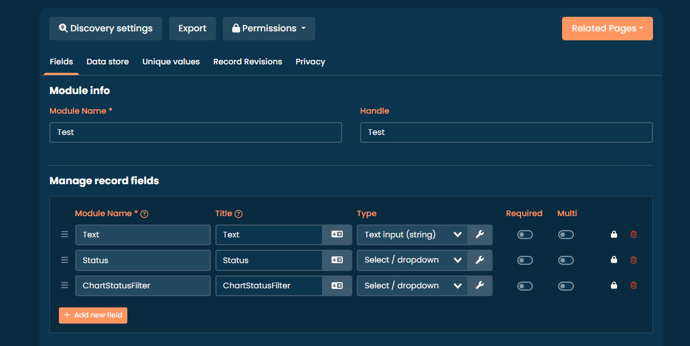Click the Export button
Viewport: 690px width, 346px height.
click(x=192, y=29)
